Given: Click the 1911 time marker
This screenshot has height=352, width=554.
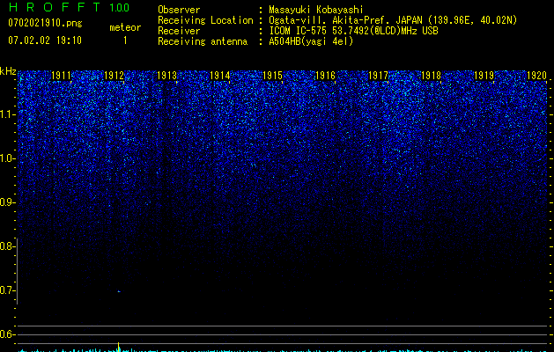Looking at the screenshot, I should pos(61,75).
